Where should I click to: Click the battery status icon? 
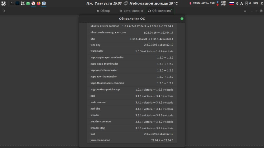point(247,3)
